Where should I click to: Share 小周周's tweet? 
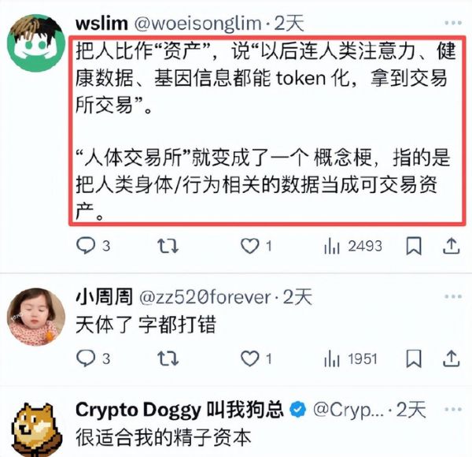tap(451, 359)
